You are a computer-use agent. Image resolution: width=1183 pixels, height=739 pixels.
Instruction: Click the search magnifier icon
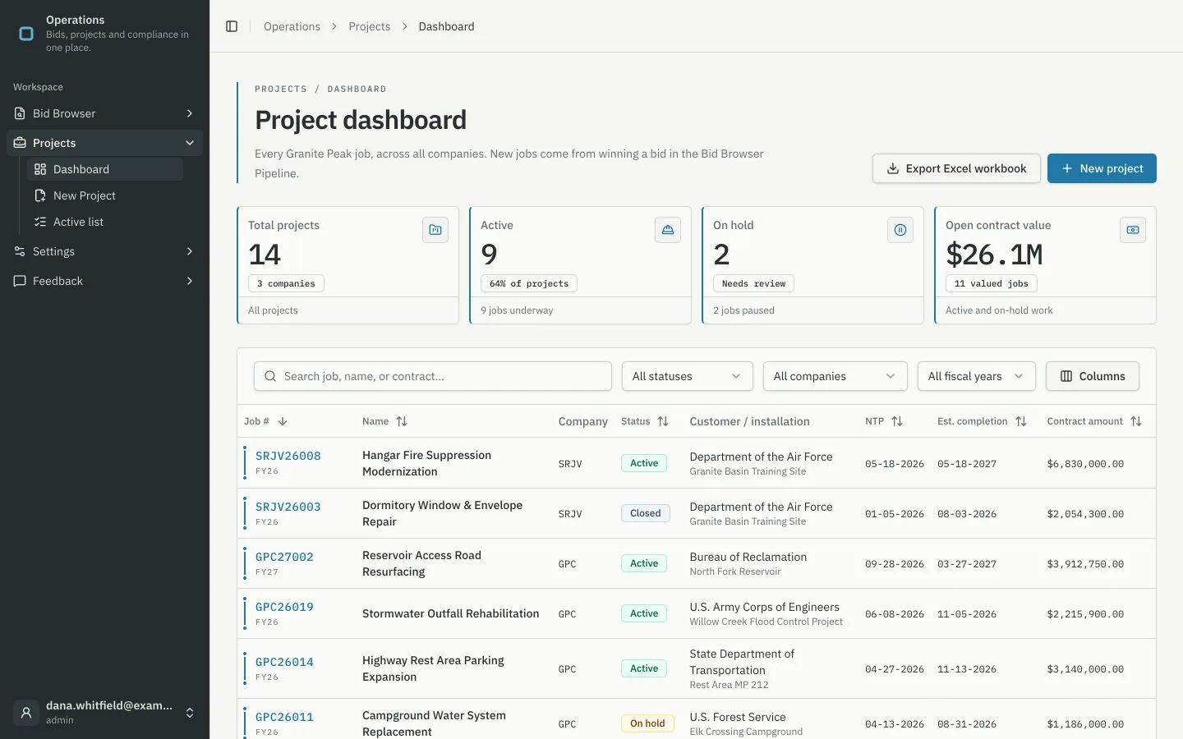(270, 376)
